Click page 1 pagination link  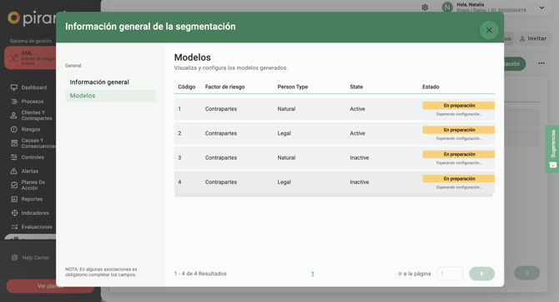click(x=312, y=274)
